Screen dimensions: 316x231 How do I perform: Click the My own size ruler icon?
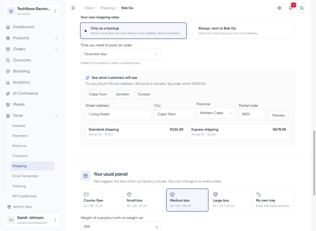(258, 195)
